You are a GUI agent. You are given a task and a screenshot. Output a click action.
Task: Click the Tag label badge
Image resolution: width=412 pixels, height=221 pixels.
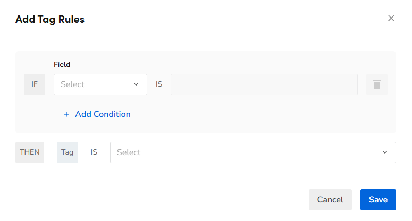68,152
